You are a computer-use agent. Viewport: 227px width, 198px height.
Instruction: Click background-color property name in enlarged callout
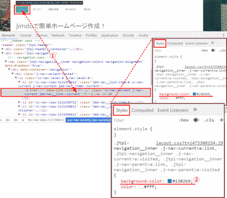pos(142,181)
